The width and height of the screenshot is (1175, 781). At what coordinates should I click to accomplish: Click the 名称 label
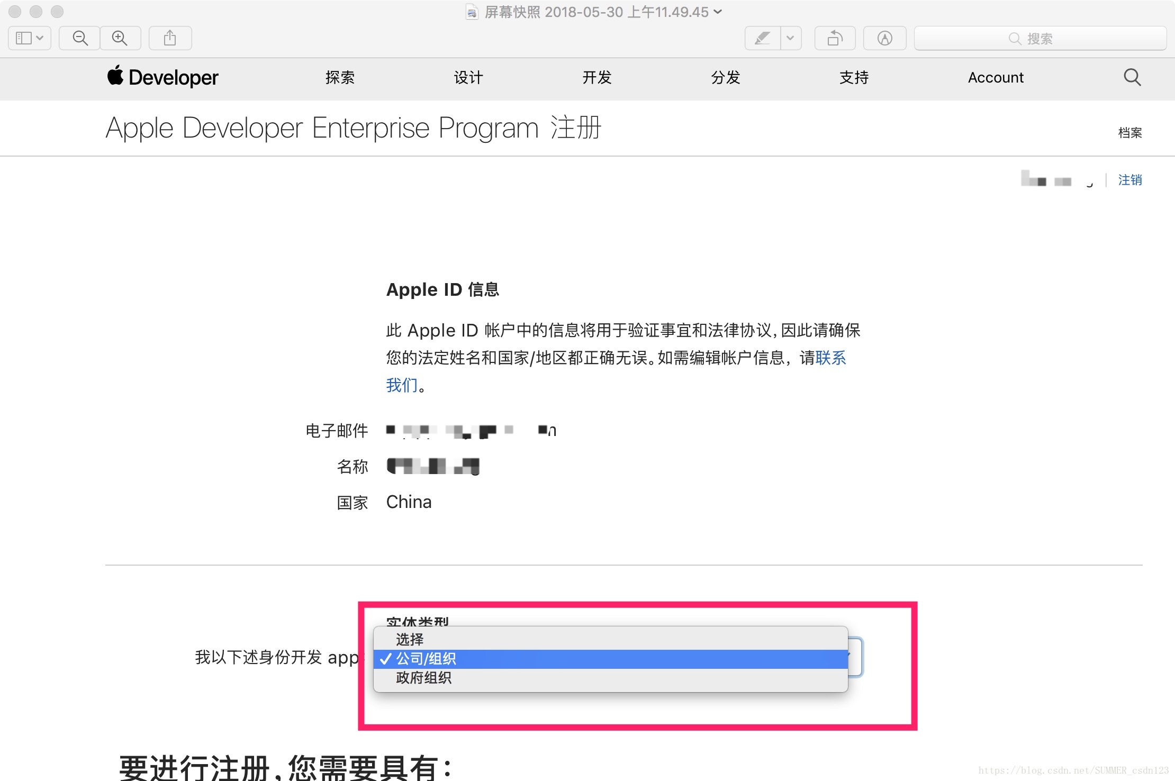[x=352, y=466]
